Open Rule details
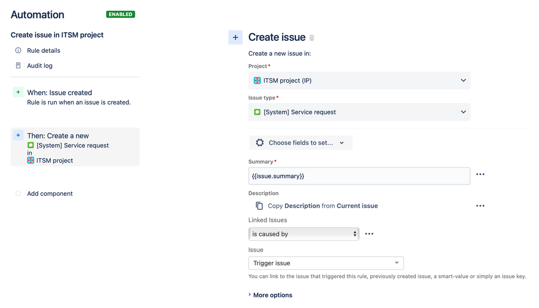 pyautogui.click(x=44, y=51)
